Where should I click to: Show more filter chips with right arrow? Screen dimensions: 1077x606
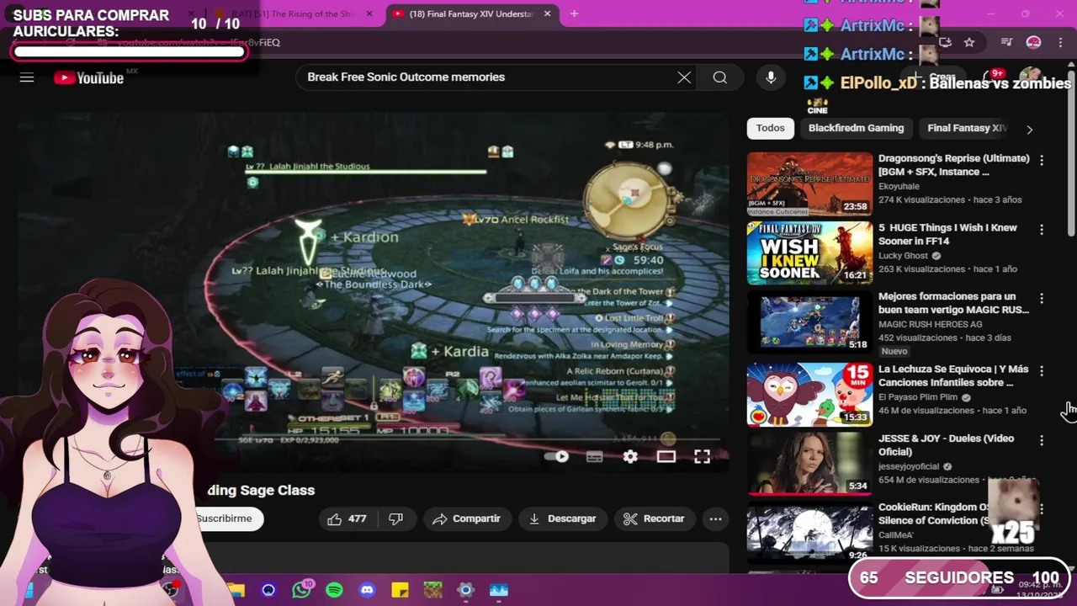coord(1029,129)
